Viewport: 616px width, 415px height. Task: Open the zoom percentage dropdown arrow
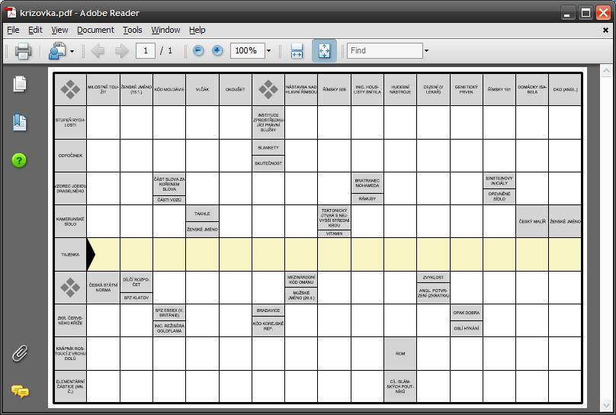pyautogui.click(x=268, y=50)
